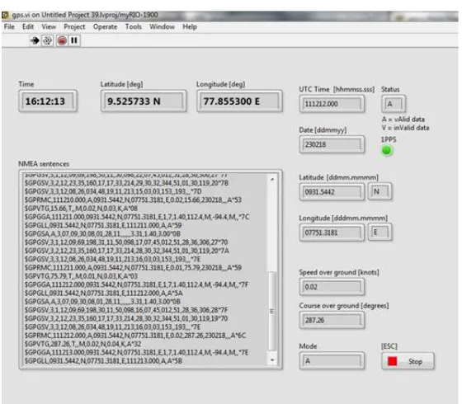
Task: Click the $GPVTG,15.66 sentence line
Action: tap(81, 209)
